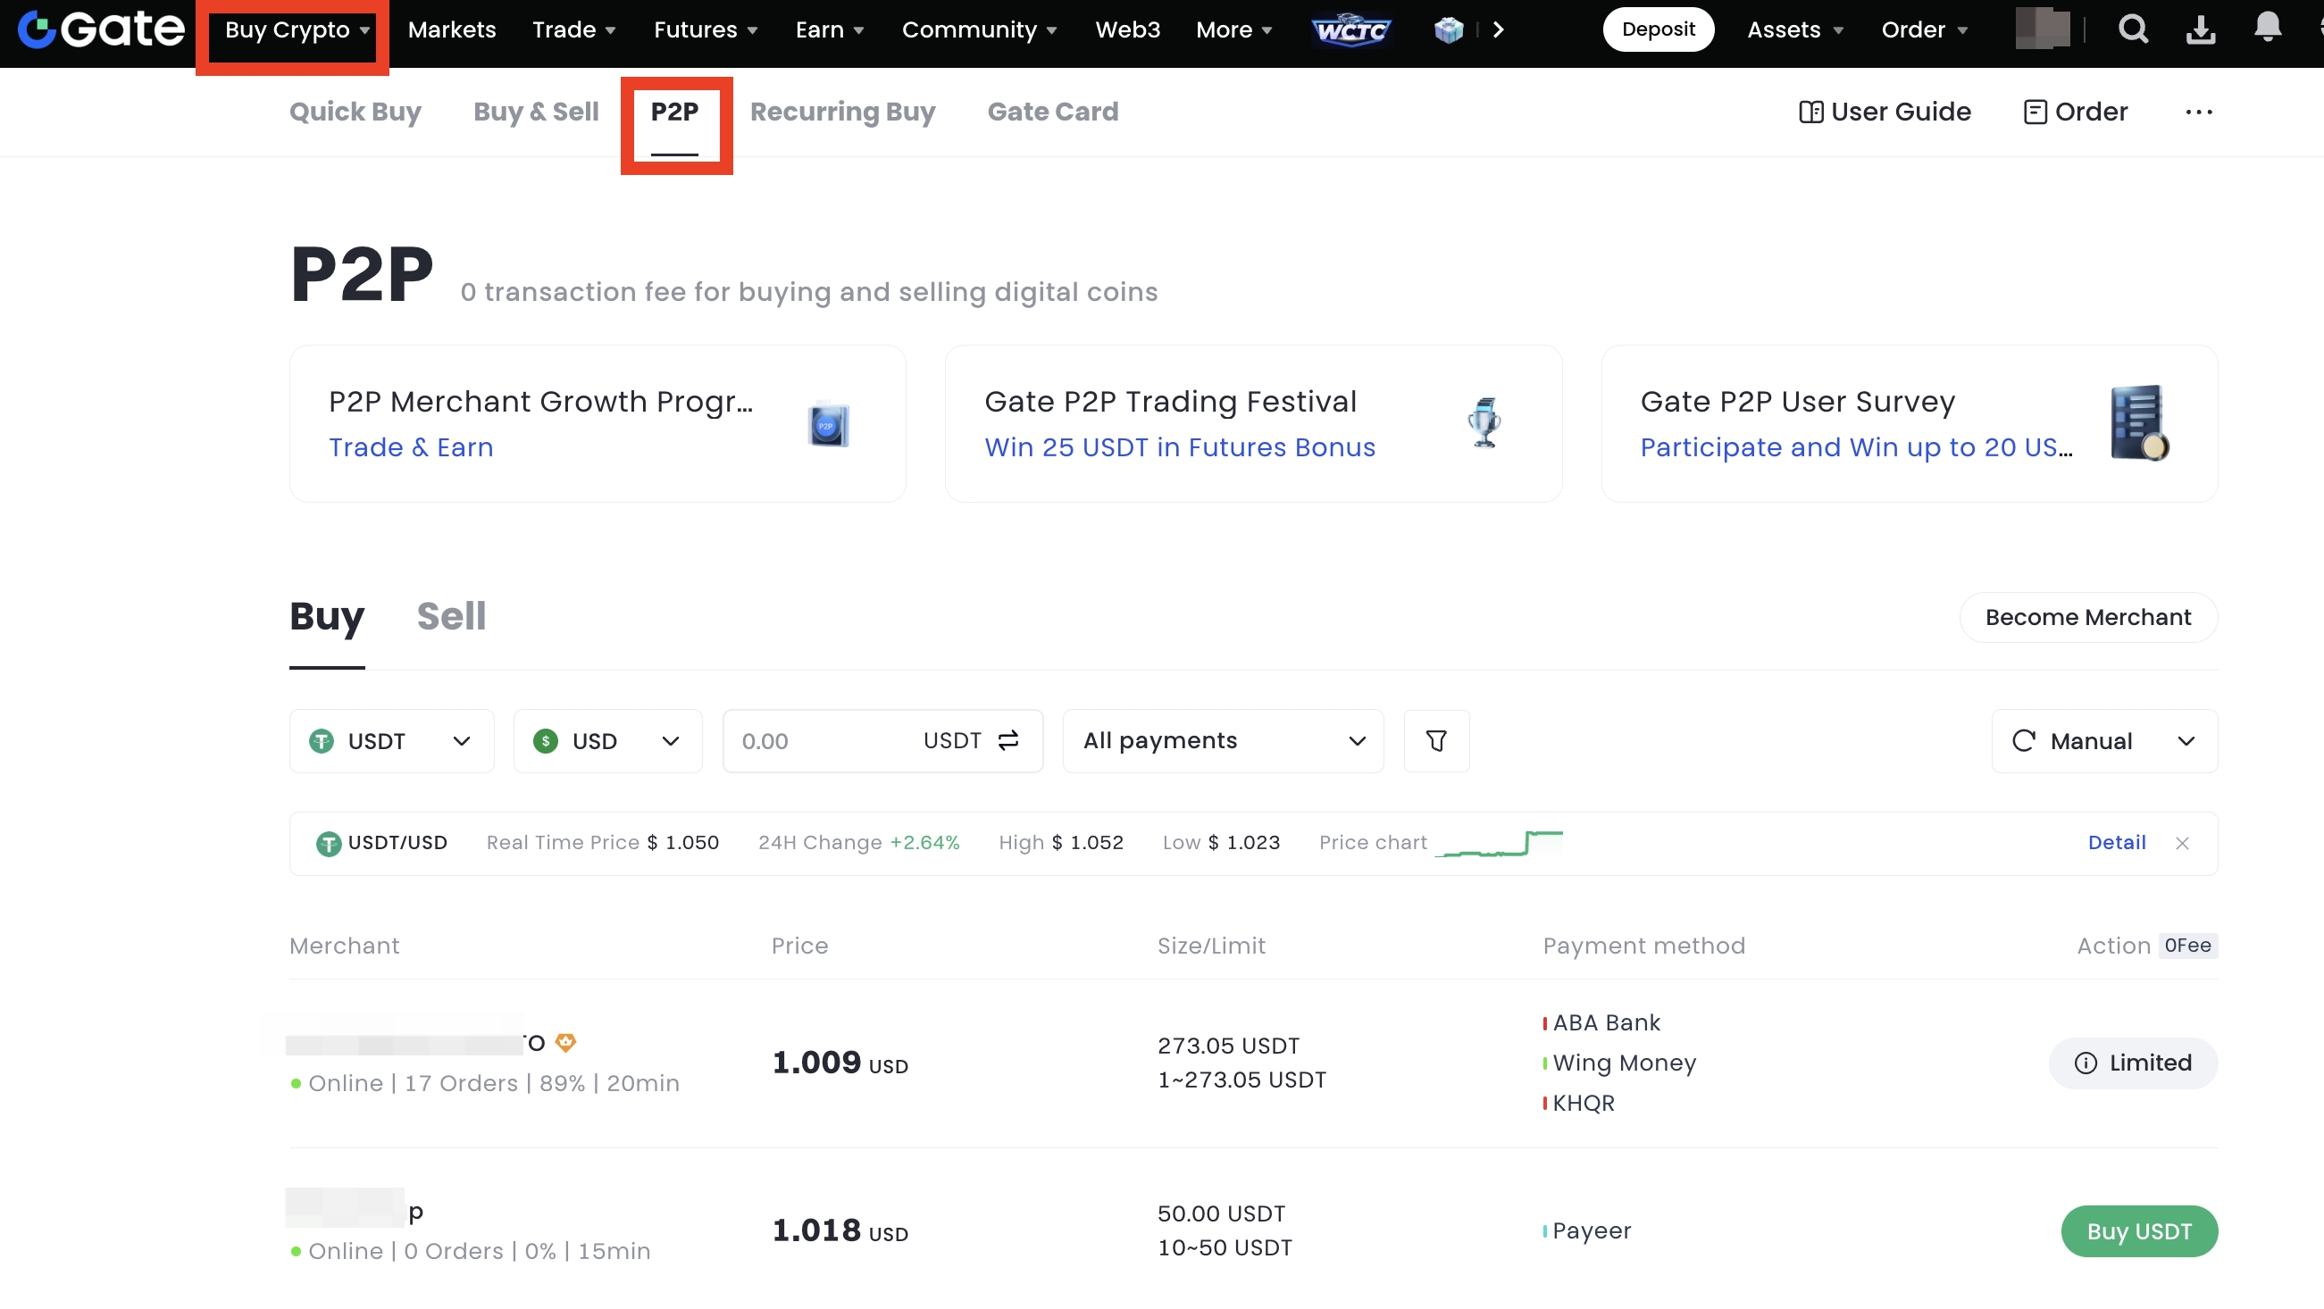Click the WCTC banner icon
The height and width of the screenshot is (1309, 2324).
pyautogui.click(x=1350, y=29)
